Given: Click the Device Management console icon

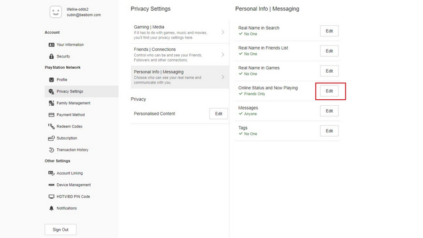Looking at the screenshot, I should pos(52,185).
